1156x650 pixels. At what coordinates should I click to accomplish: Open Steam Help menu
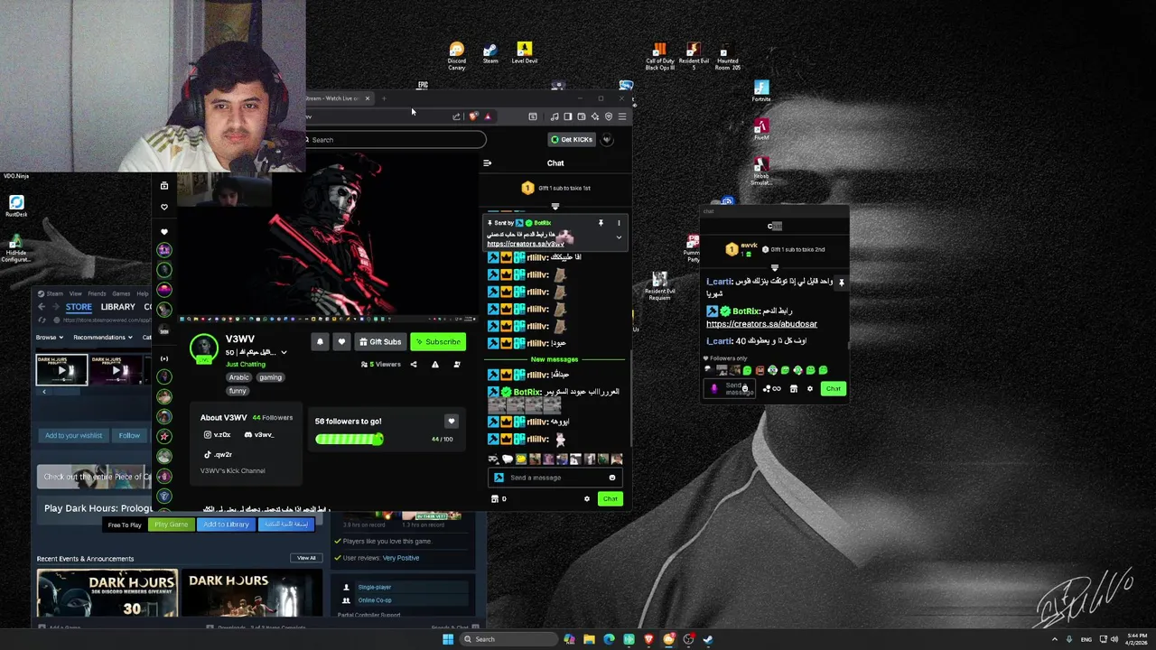(143, 293)
